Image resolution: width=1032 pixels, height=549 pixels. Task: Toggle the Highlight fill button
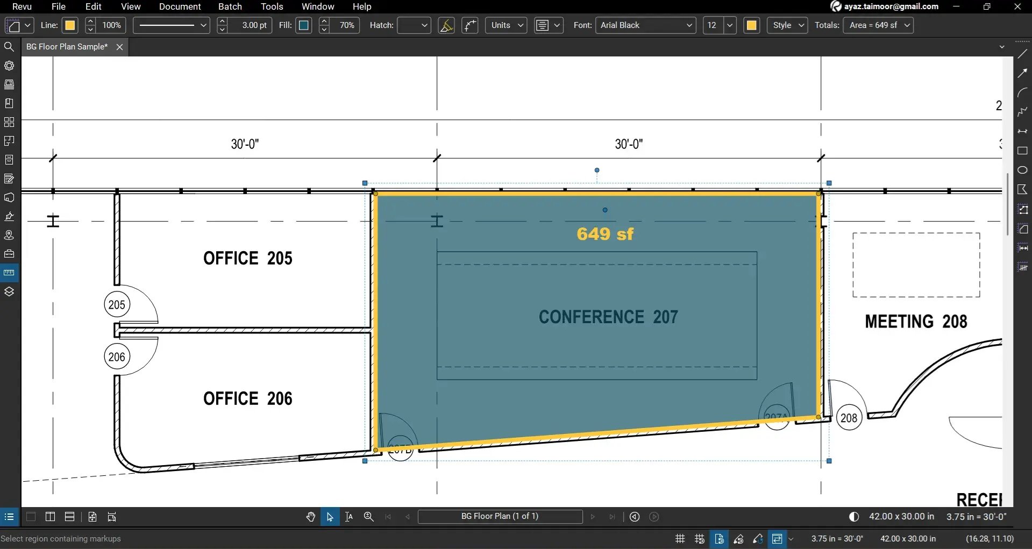point(446,25)
